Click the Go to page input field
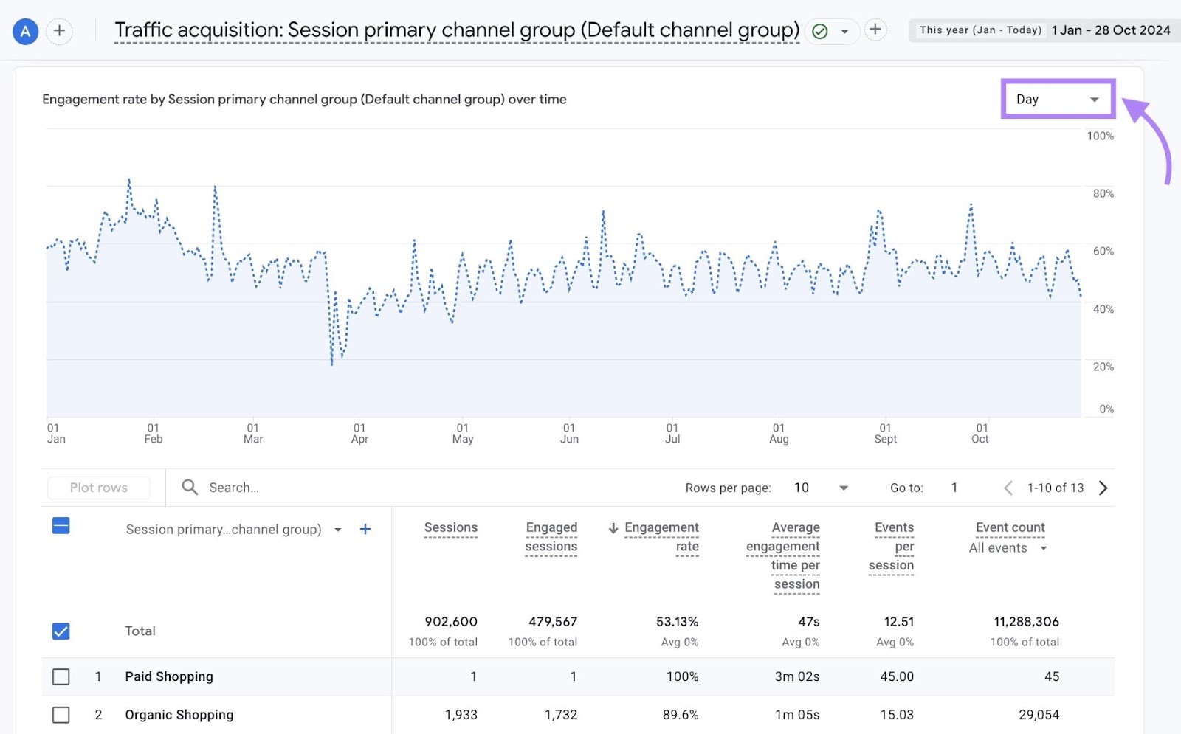Screen dimensions: 1181x734 pos(954,488)
